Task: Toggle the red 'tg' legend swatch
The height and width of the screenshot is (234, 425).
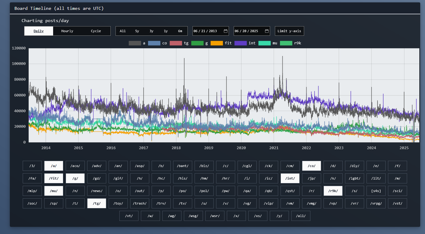Action: pos(176,43)
